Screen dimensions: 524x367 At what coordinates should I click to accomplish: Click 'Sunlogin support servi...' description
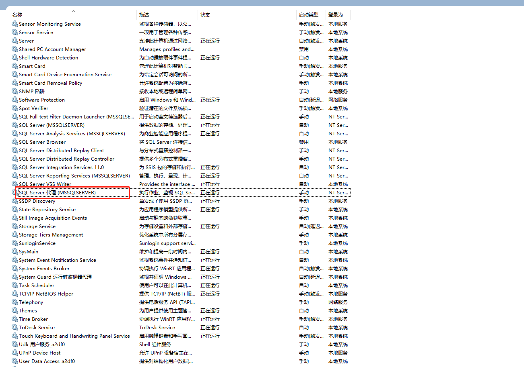[167, 243]
